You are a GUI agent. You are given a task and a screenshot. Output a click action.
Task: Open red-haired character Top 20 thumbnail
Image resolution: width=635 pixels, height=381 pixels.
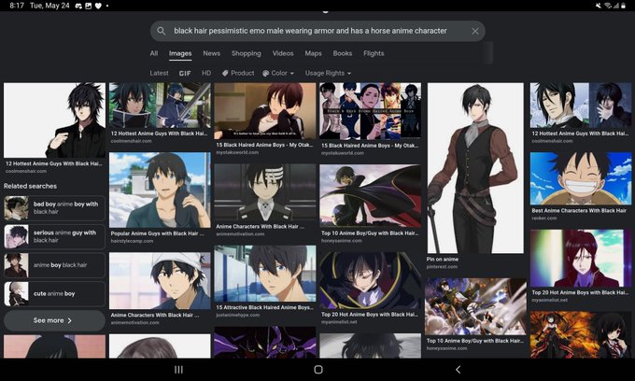581,259
